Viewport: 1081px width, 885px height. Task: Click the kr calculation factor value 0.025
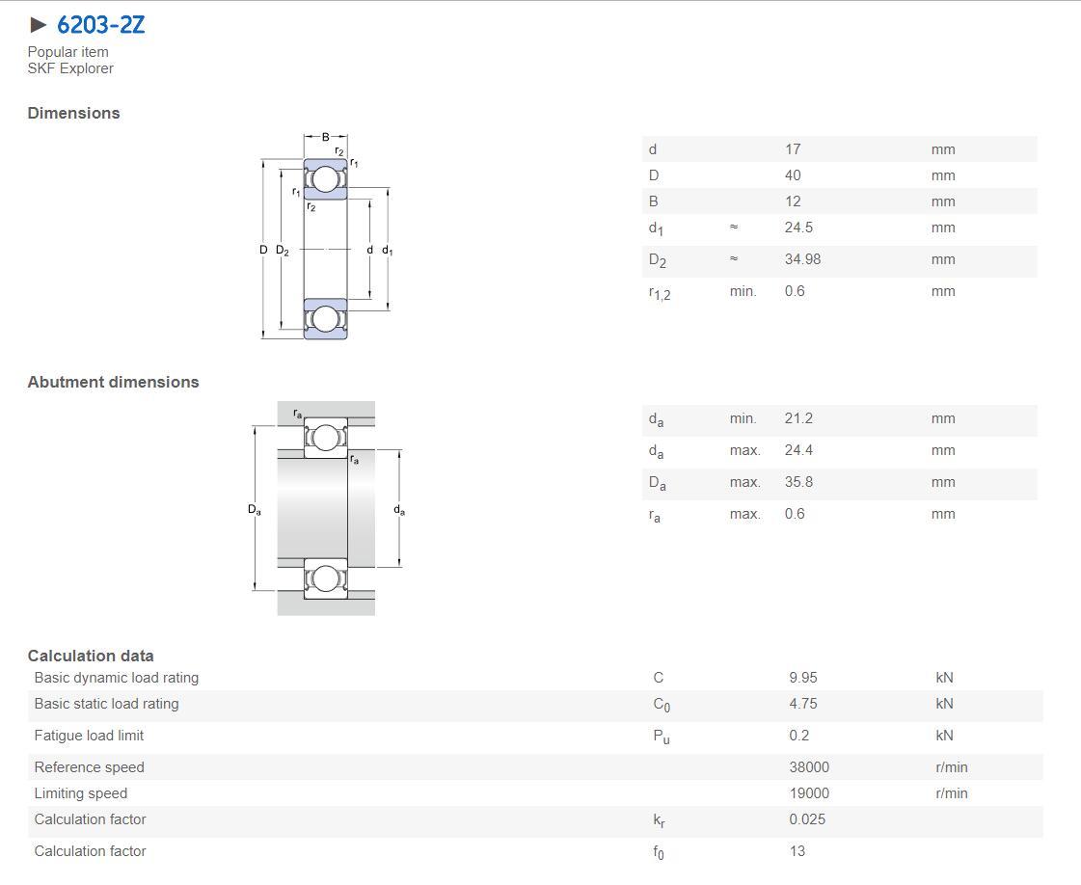(x=807, y=819)
